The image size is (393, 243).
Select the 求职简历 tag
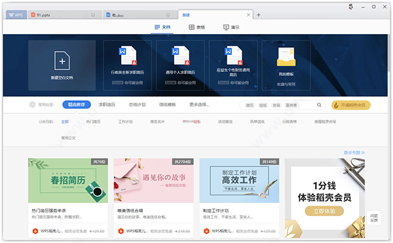coord(107,104)
